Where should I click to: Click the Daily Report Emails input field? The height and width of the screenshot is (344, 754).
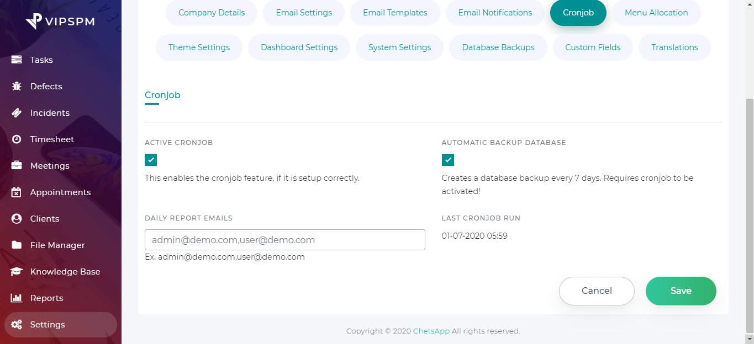(284, 239)
